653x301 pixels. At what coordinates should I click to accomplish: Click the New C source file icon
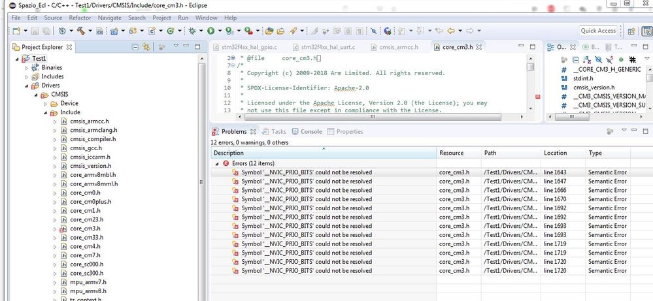tap(152, 31)
